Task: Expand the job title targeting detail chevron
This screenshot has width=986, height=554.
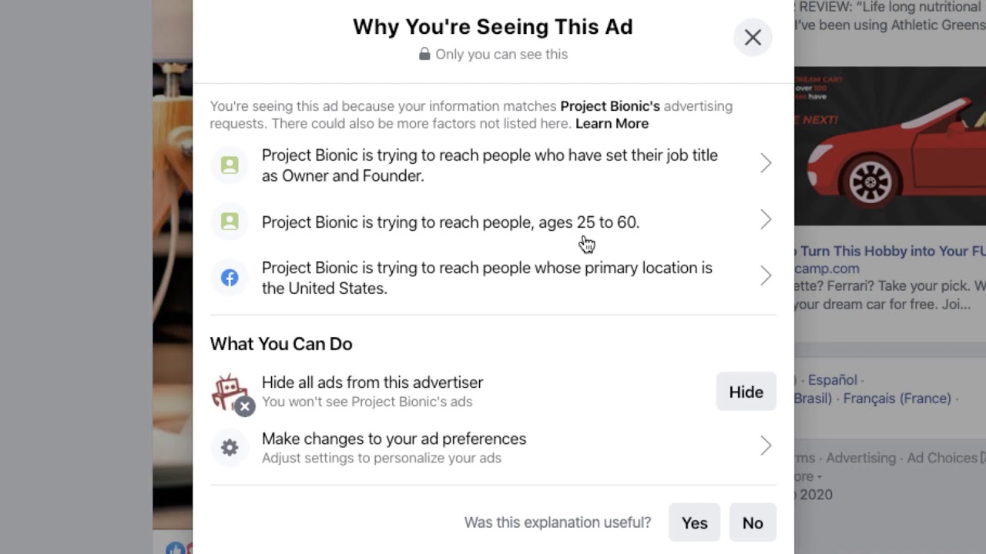Action: coord(766,163)
